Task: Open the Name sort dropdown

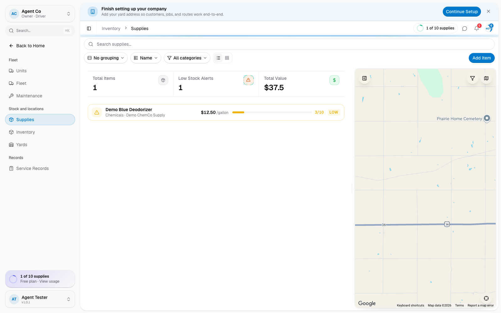Action: (x=146, y=58)
